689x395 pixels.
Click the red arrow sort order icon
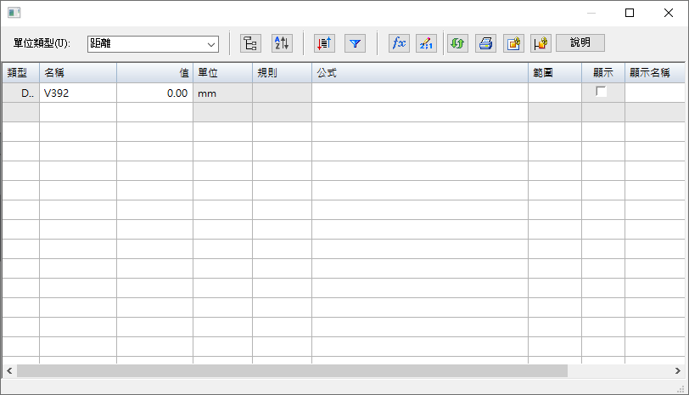(323, 43)
